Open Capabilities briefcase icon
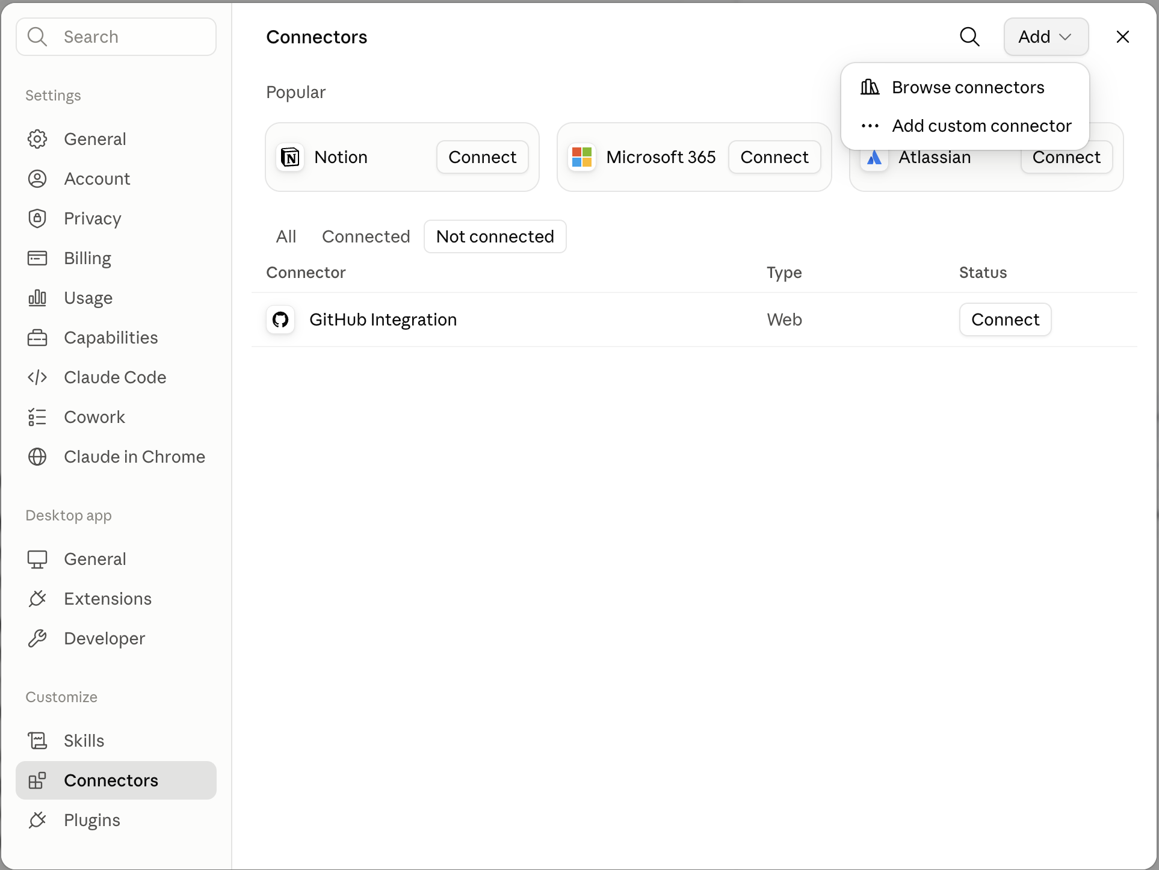Screen dimensions: 1159x870 click(37, 338)
